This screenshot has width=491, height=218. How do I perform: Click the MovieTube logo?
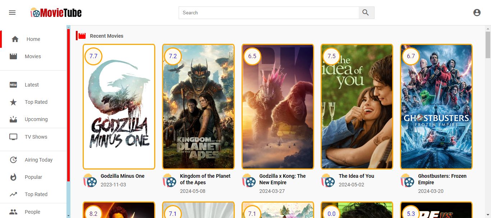coord(56,13)
